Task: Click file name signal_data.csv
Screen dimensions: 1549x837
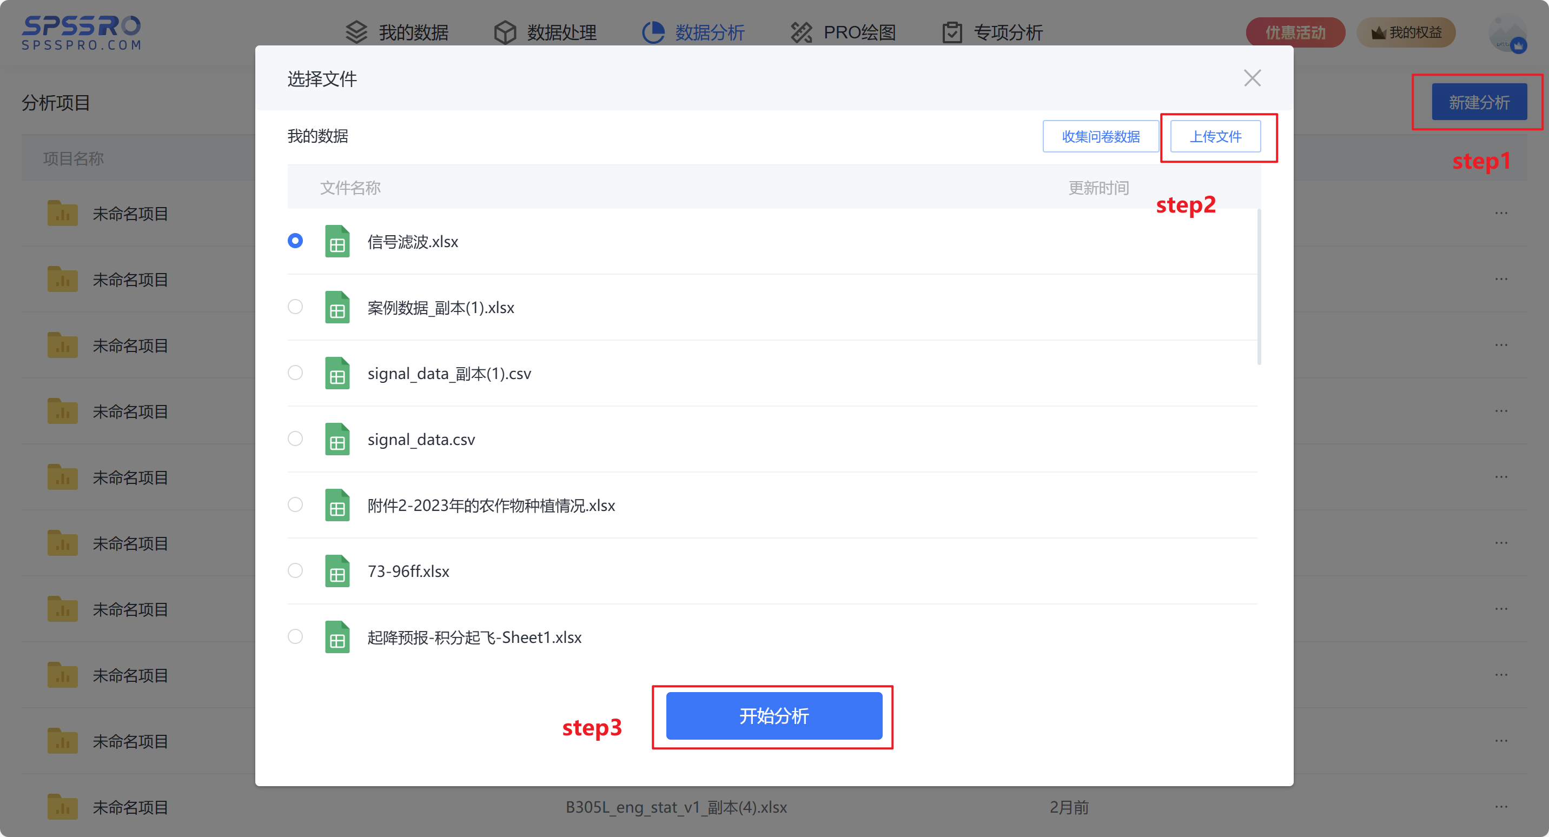Action: (x=421, y=440)
